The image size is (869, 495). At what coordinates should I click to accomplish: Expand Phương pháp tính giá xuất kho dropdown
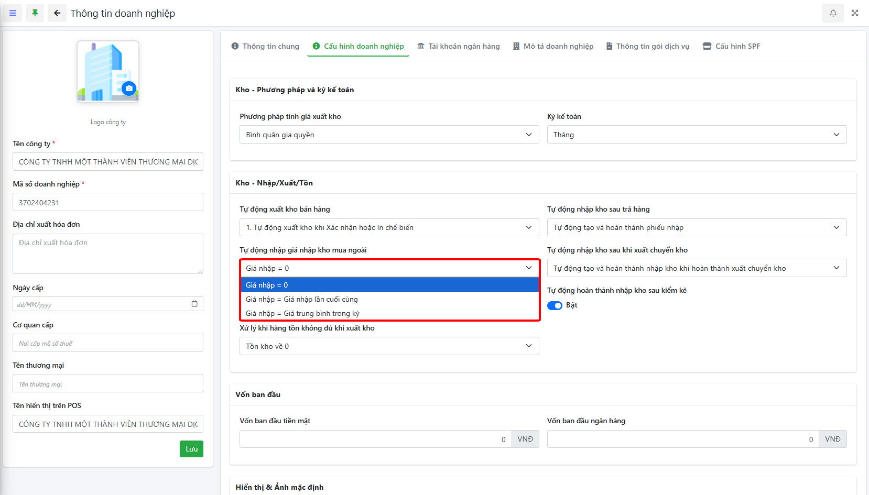coord(389,135)
